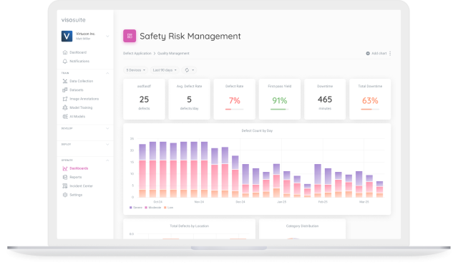Click the Settings icon in sidebar
The height and width of the screenshot is (265, 458).
click(x=65, y=195)
